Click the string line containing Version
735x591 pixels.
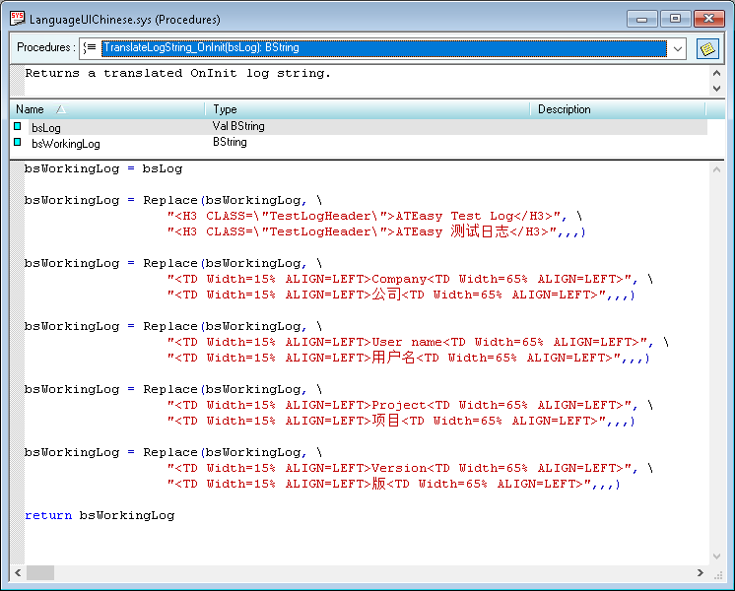pyautogui.click(x=410, y=468)
